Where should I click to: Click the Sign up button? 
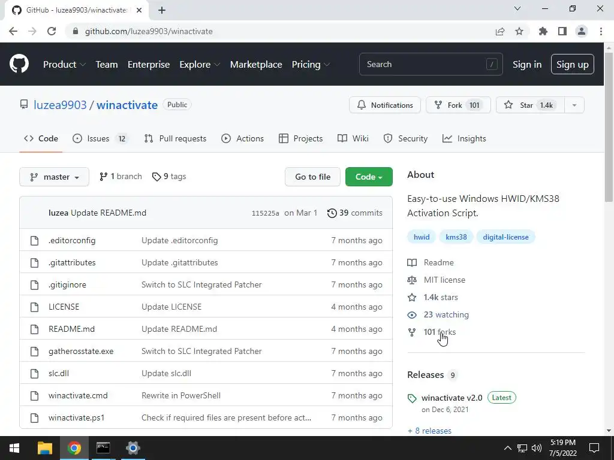(573, 65)
